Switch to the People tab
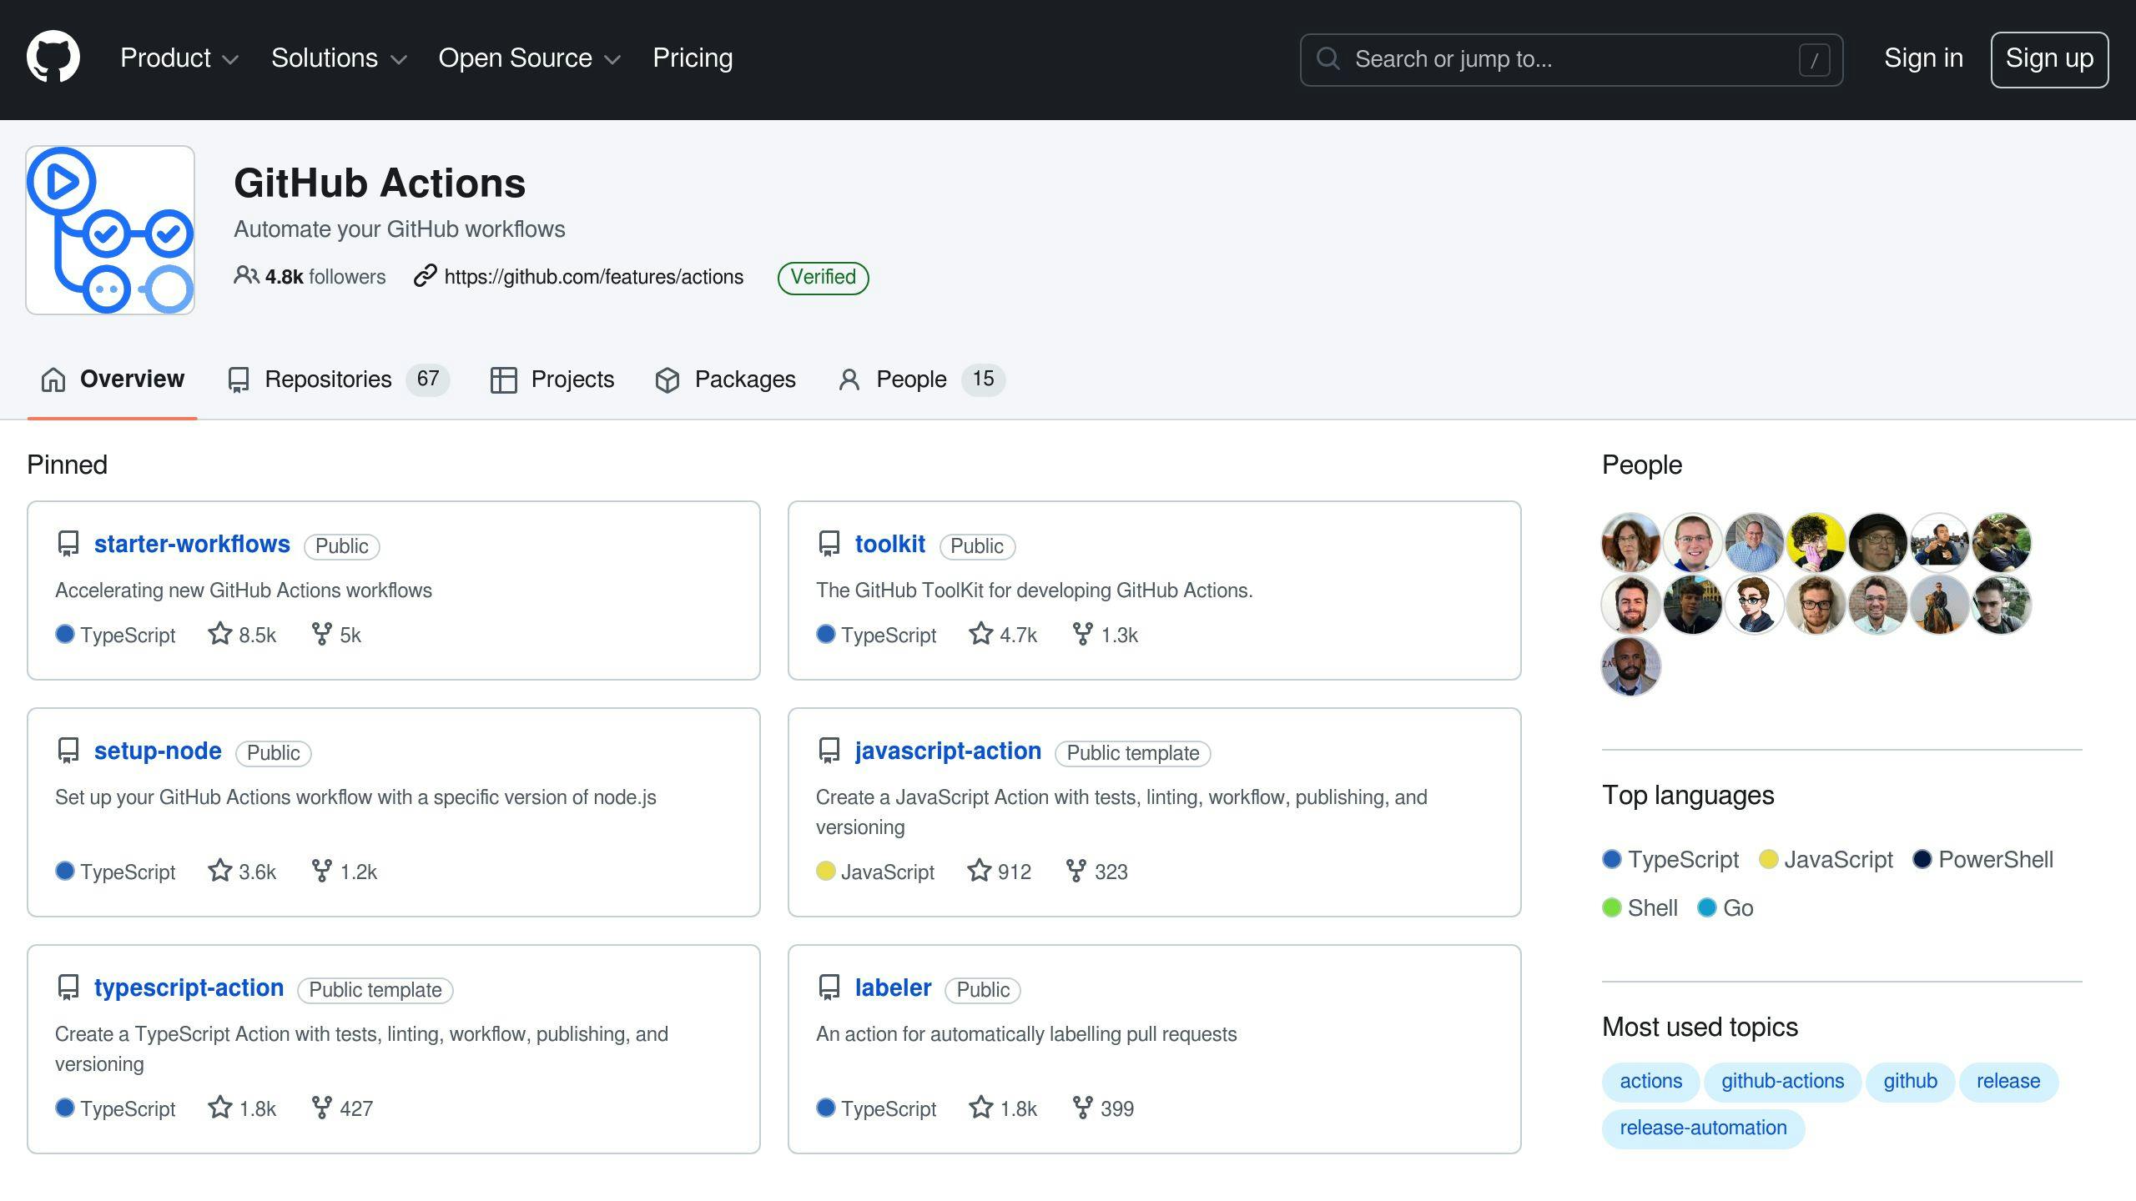 pyautogui.click(x=921, y=379)
